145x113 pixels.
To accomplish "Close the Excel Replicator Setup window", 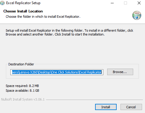I will (x=139, y=3).
